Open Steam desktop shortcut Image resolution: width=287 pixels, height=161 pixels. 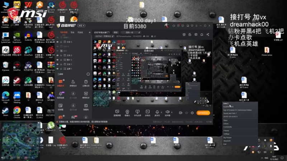click(5, 112)
